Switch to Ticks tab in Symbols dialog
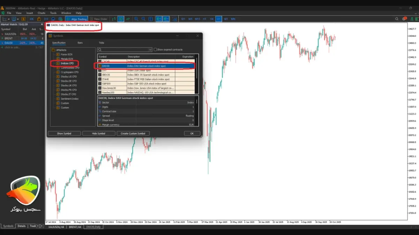Image resolution: width=419 pixels, height=235 pixels. 101,43
